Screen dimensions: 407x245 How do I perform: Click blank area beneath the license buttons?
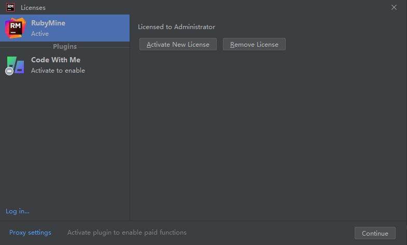pyautogui.click(x=268, y=135)
